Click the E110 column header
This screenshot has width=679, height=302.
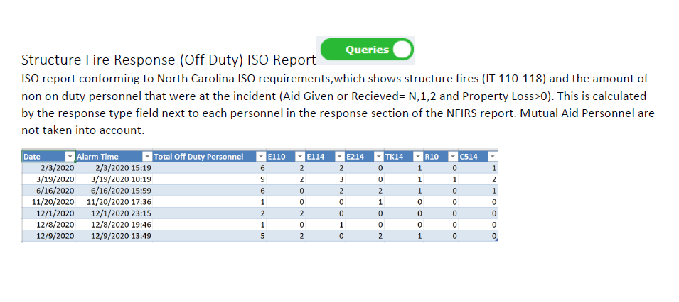point(285,157)
